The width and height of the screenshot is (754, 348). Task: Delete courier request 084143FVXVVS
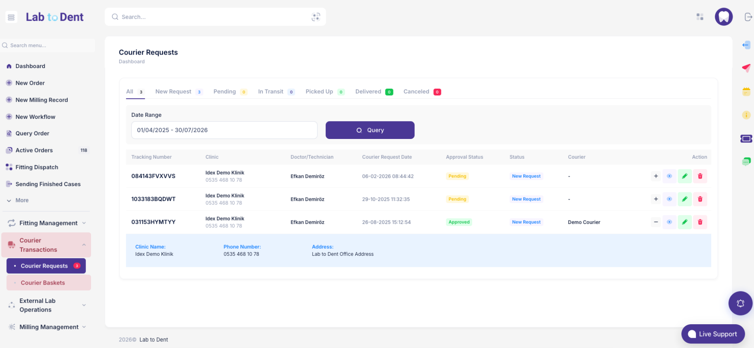tap(700, 176)
